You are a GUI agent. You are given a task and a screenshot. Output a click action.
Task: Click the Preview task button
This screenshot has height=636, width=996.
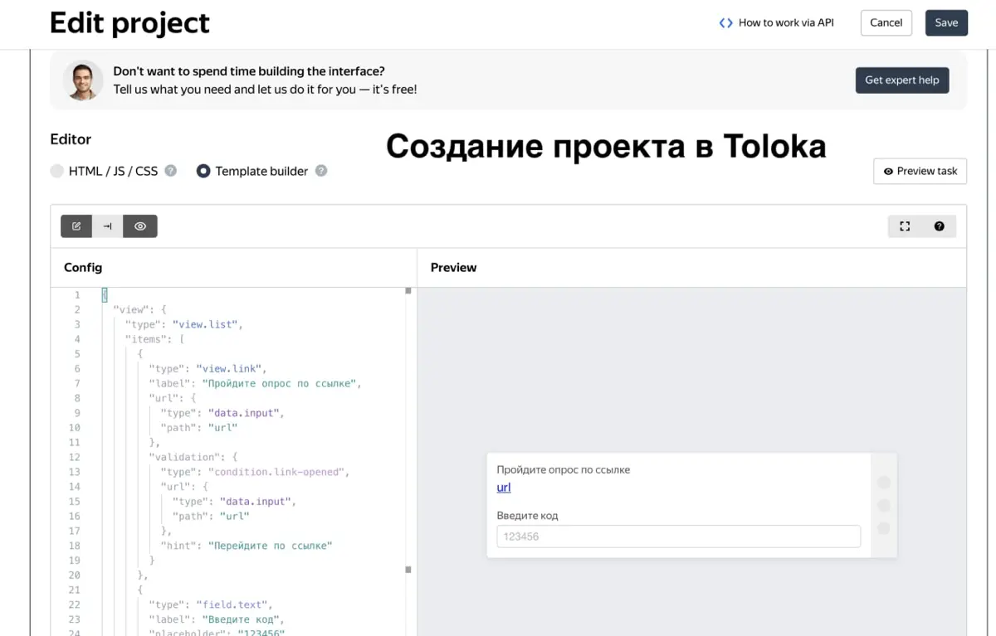920,171
